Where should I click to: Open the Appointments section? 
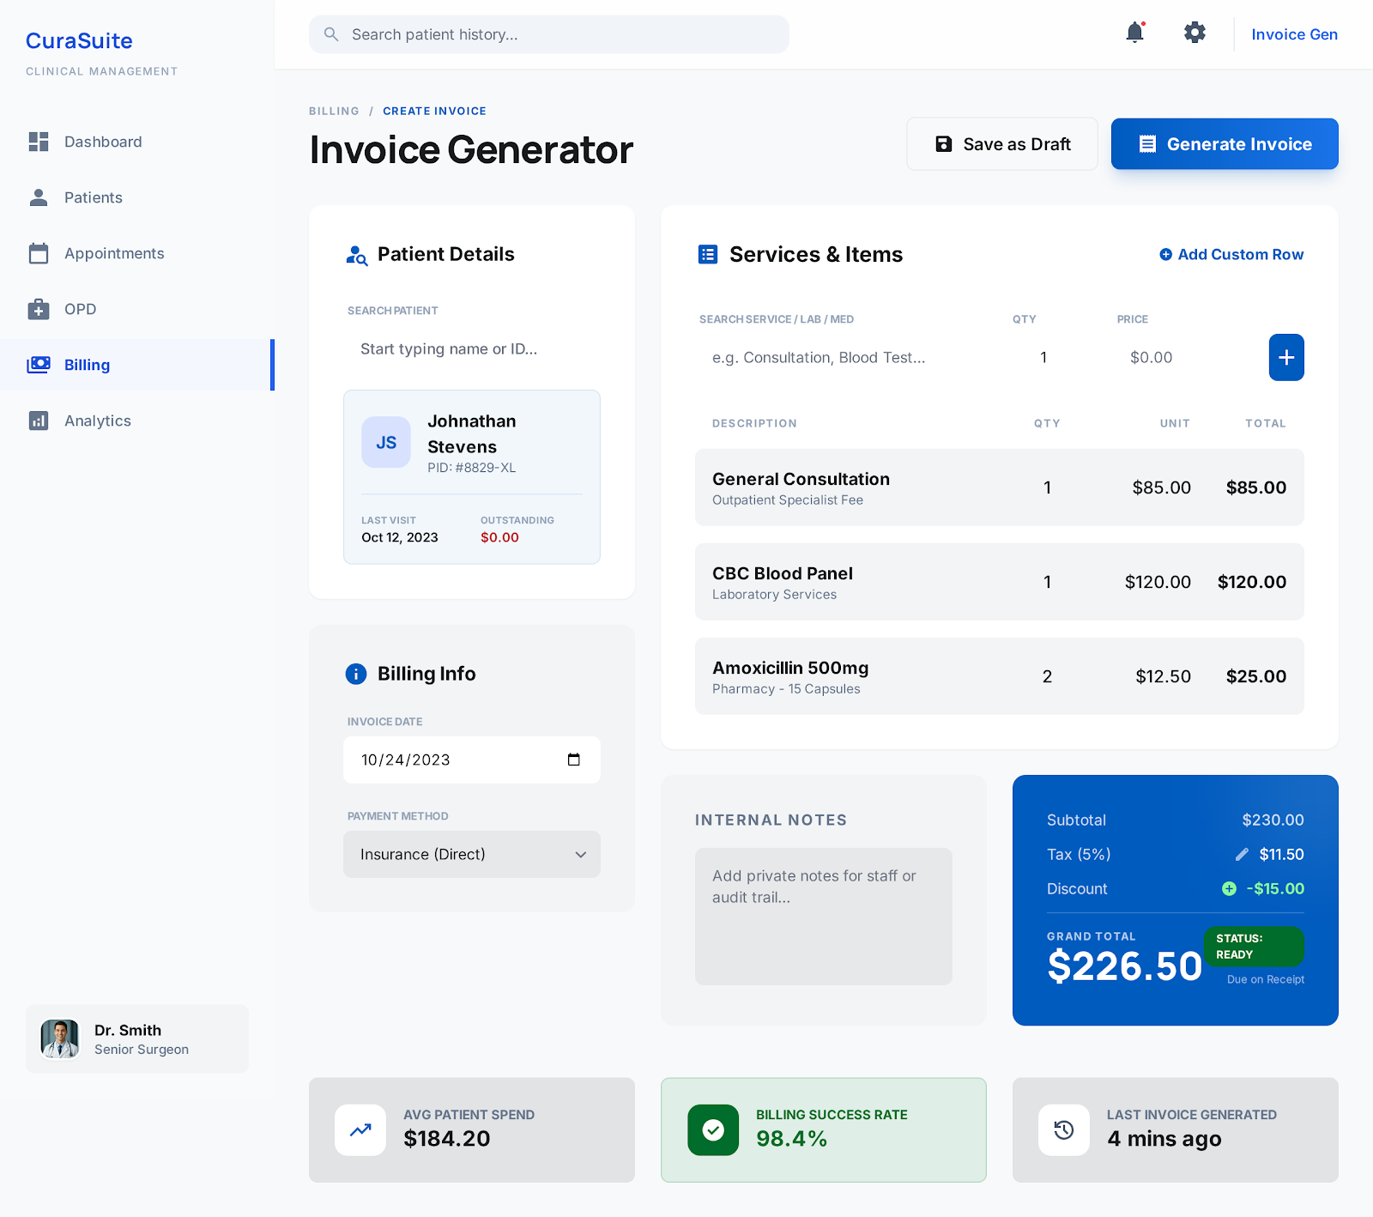[114, 253]
